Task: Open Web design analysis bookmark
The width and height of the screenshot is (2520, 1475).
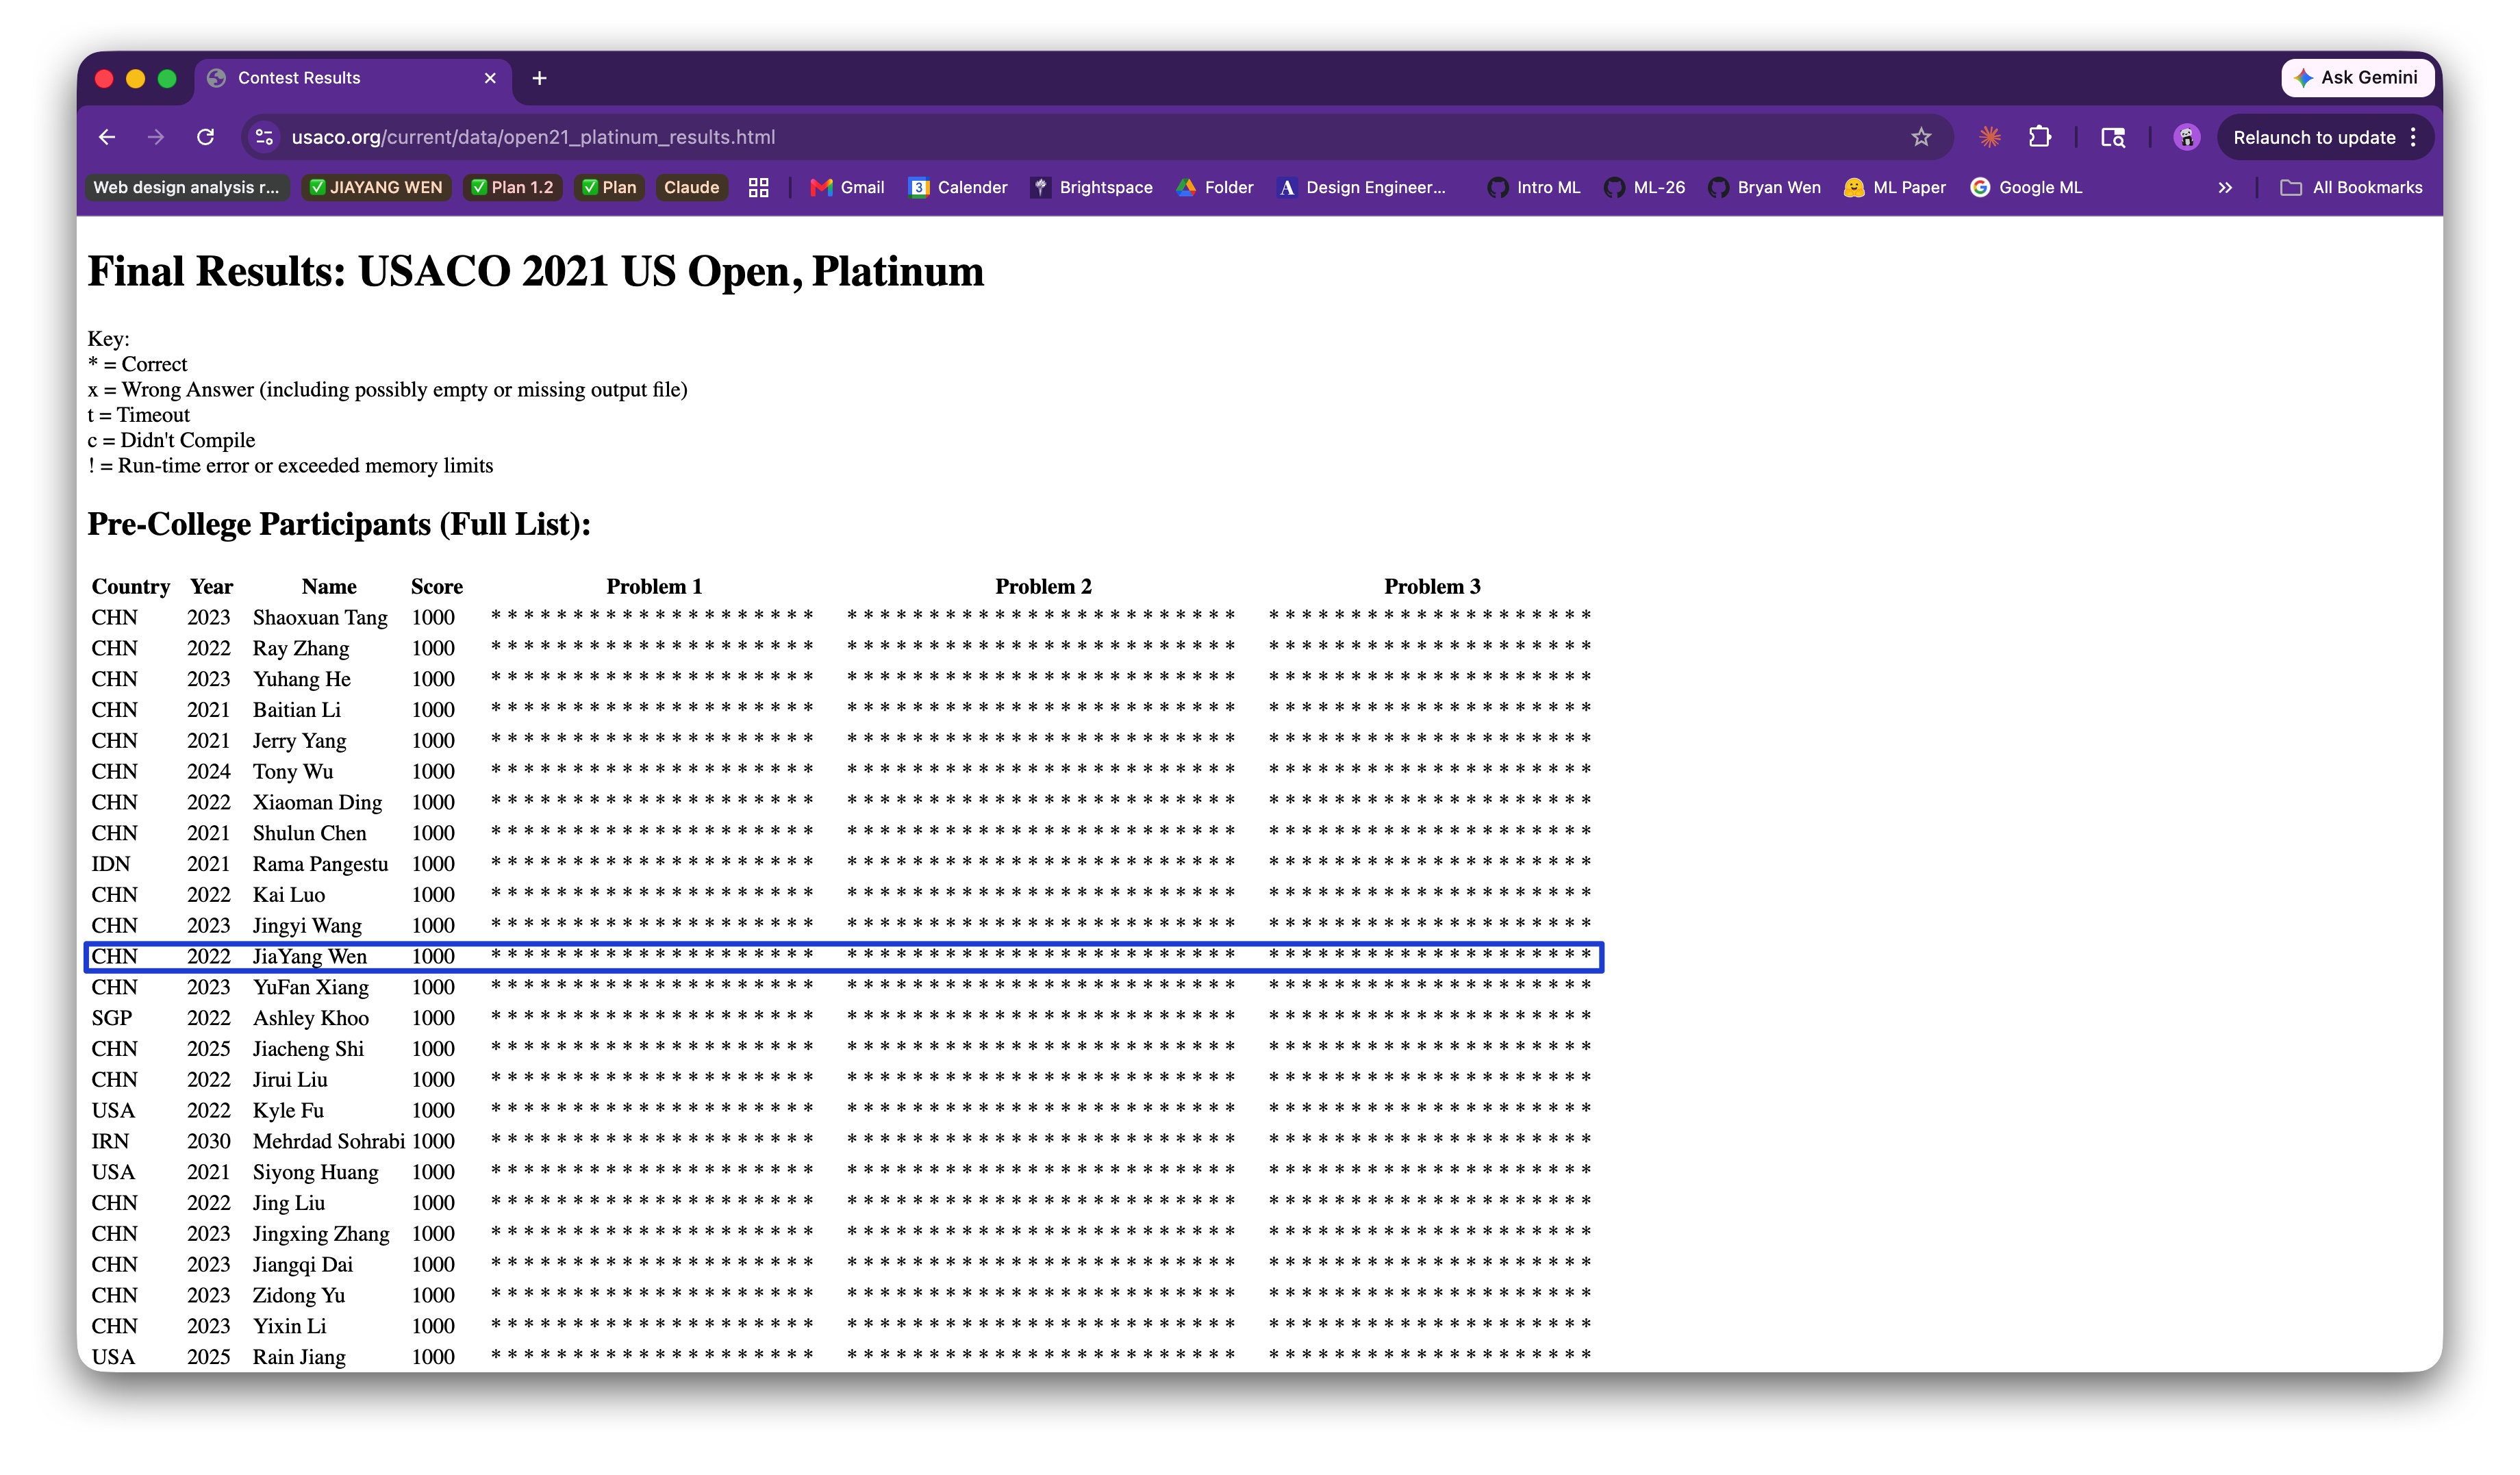Action: [186, 187]
